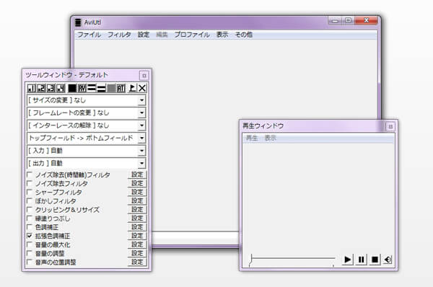
Task: Open the 設定 menu in AviUtl menubar
Action: 144,35
